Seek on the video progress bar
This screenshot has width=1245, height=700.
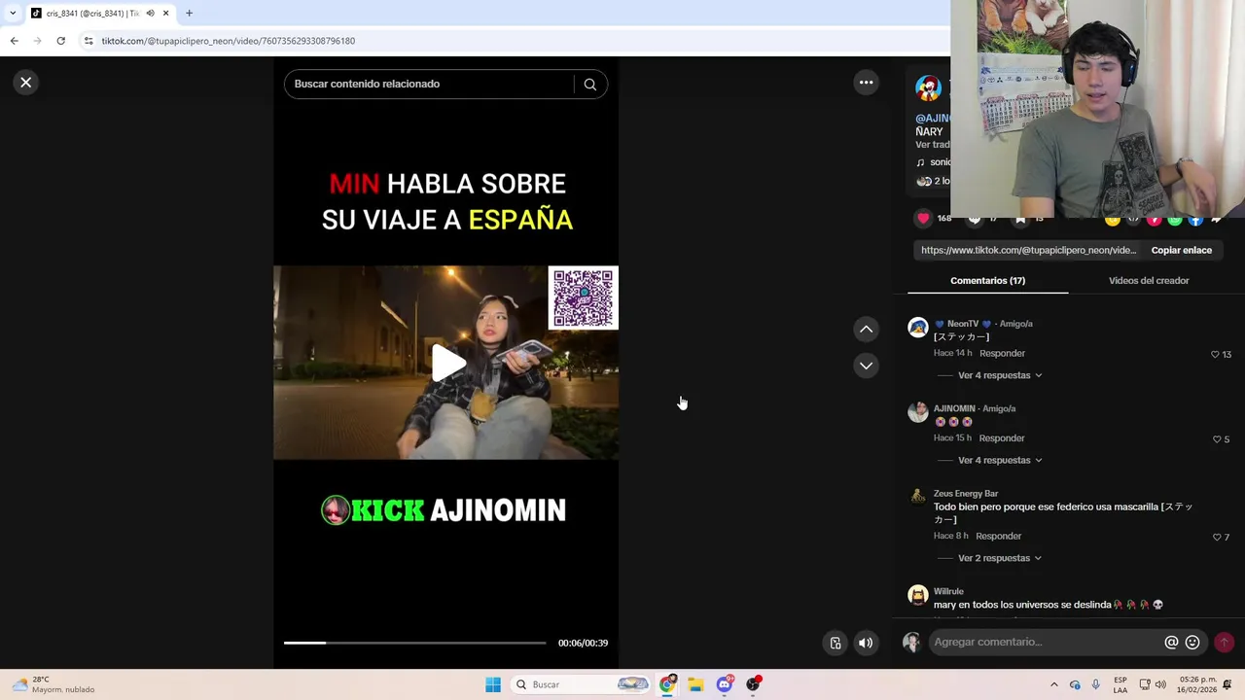pos(414,643)
